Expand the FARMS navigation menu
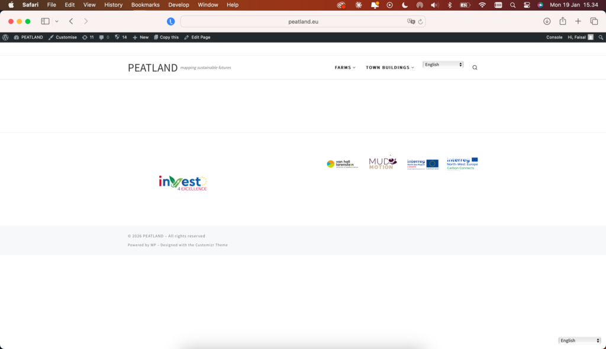This screenshot has height=349, width=606. (x=345, y=67)
